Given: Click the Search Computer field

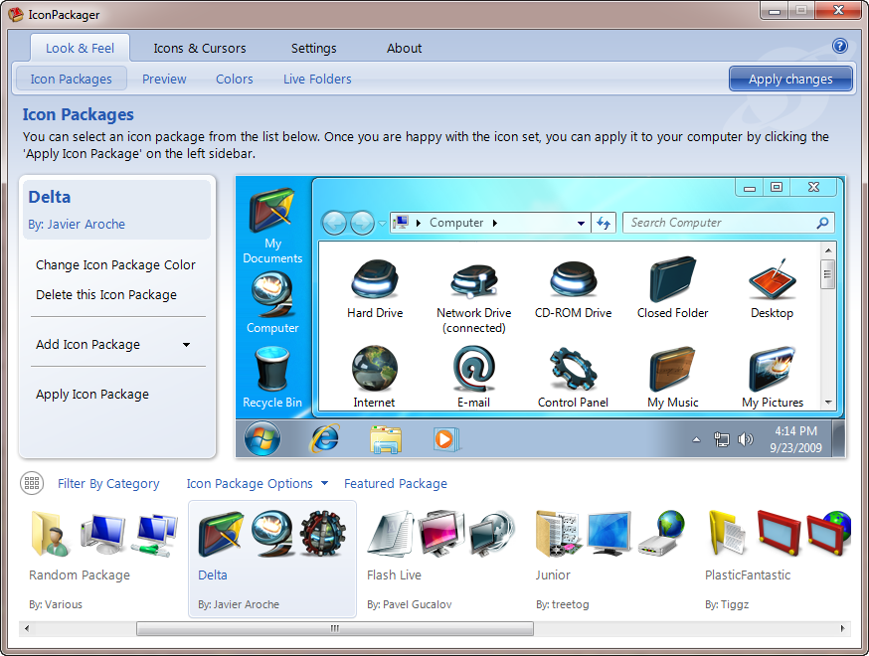Looking at the screenshot, I should click(x=728, y=223).
